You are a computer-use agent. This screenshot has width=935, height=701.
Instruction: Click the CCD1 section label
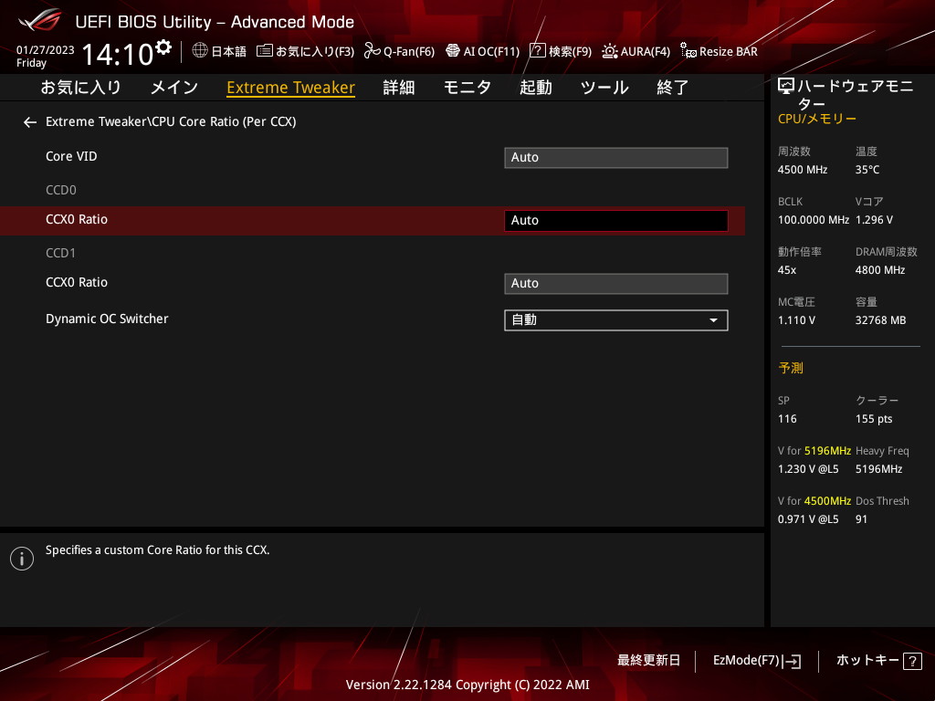point(61,254)
